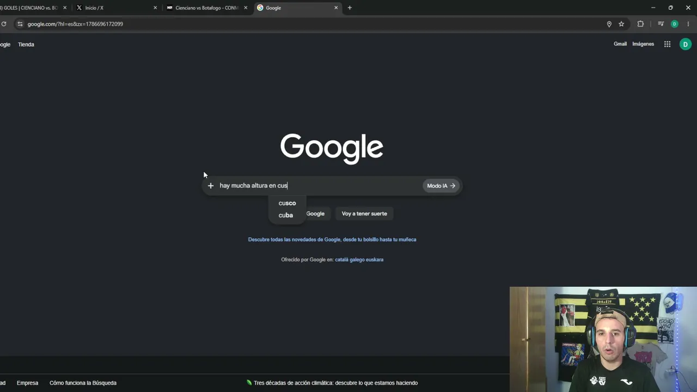Click the Voy a tener suerte button
The width and height of the screenshot is (697, 392).
pyautogui.click(x=364, y=213)
